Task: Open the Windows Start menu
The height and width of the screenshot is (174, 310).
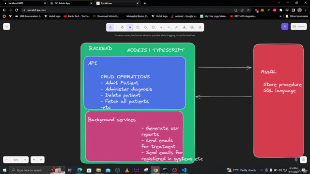Action: click(4, 170)
